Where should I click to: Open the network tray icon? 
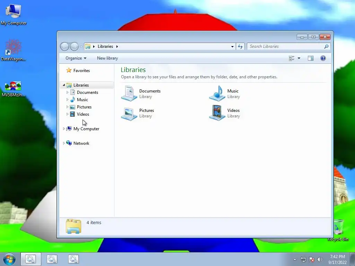tap(303, 259)
